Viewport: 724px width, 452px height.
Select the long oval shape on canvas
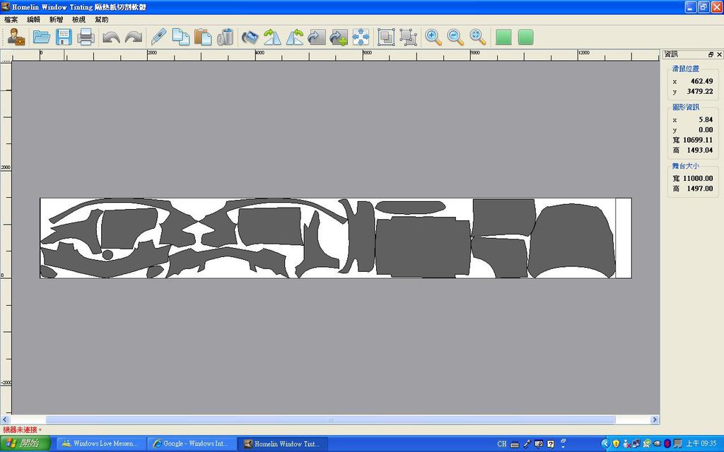point(410,207)
